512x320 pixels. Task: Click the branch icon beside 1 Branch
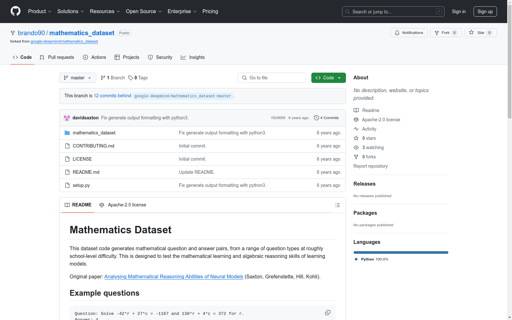click(103, 78)
